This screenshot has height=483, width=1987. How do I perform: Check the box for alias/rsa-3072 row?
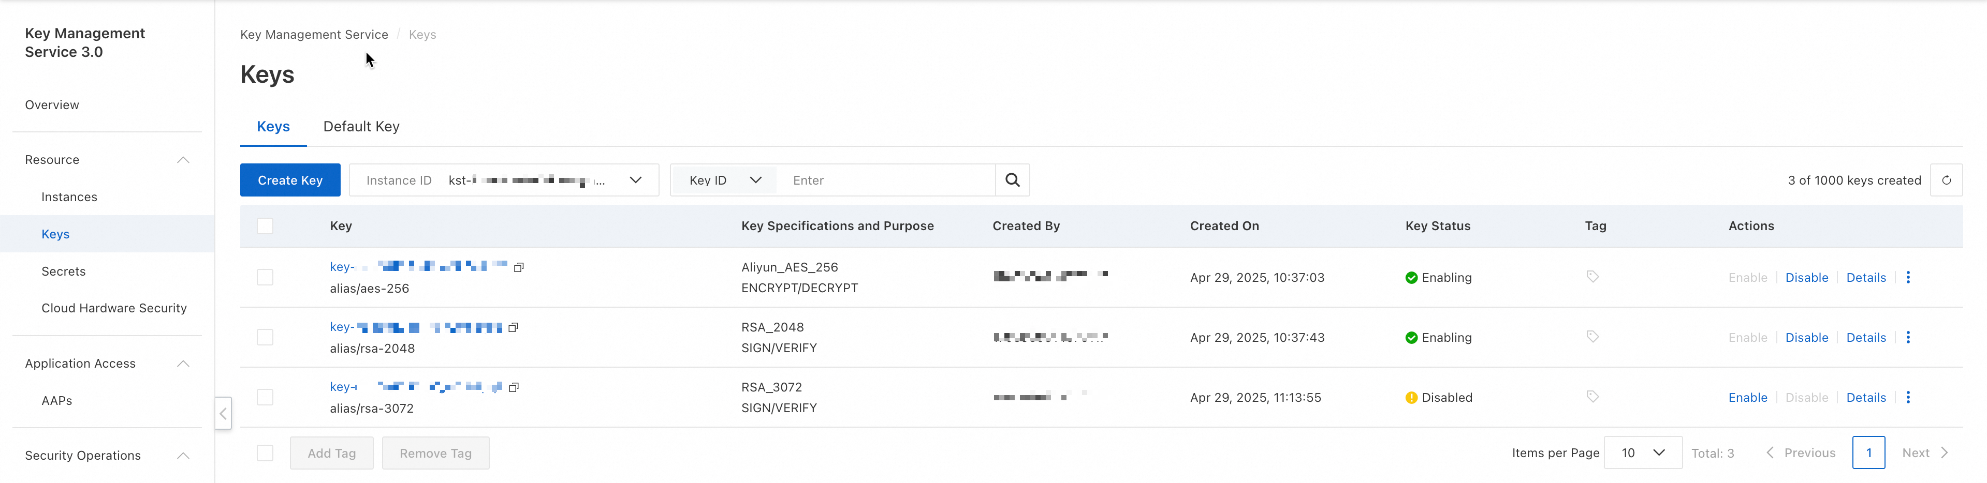coord(266,398)
